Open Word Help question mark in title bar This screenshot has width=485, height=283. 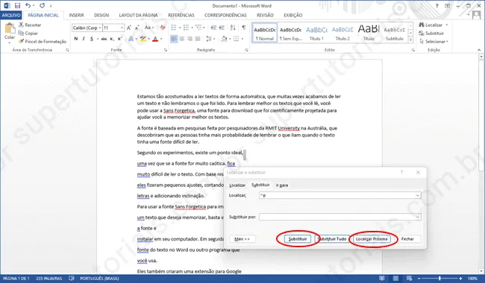coord(436,5)
